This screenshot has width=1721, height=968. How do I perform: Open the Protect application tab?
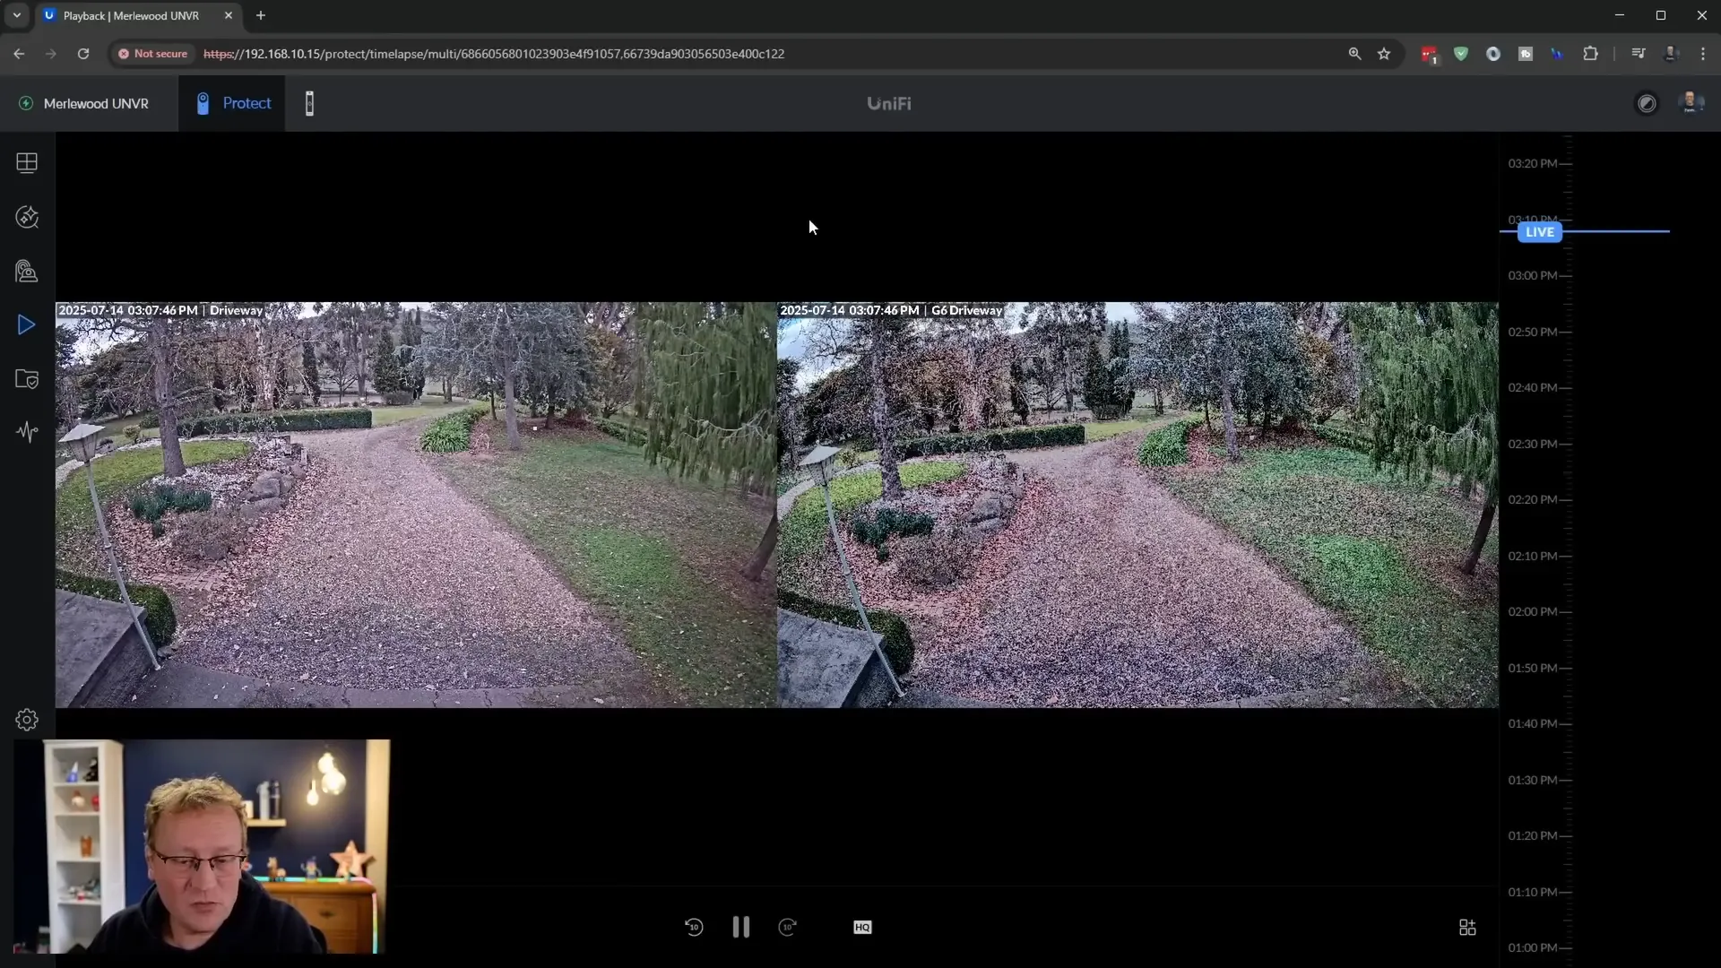click(233, 103)
